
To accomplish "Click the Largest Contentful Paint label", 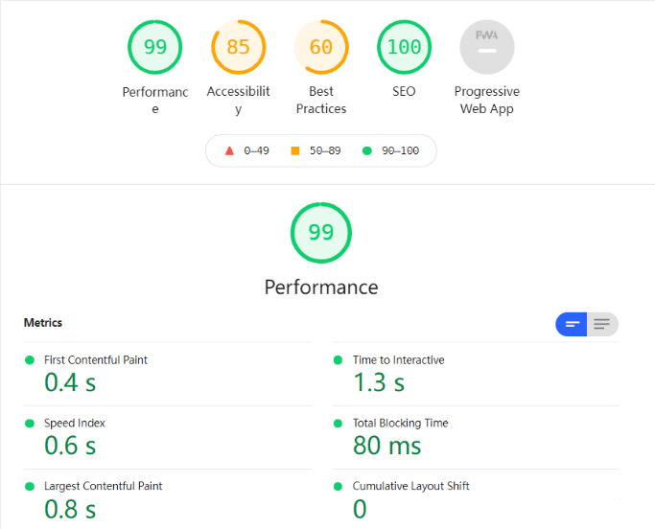I will tap(104, 486).
